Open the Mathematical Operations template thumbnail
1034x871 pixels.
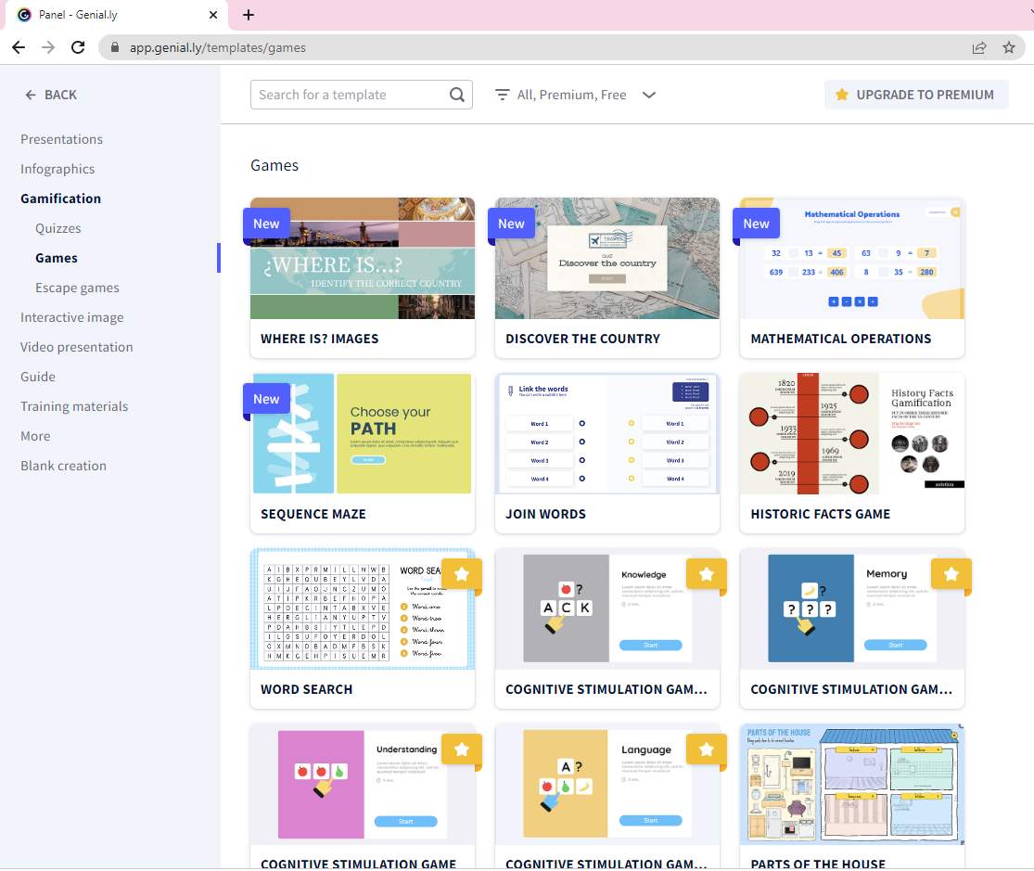(x=851, y=259)
